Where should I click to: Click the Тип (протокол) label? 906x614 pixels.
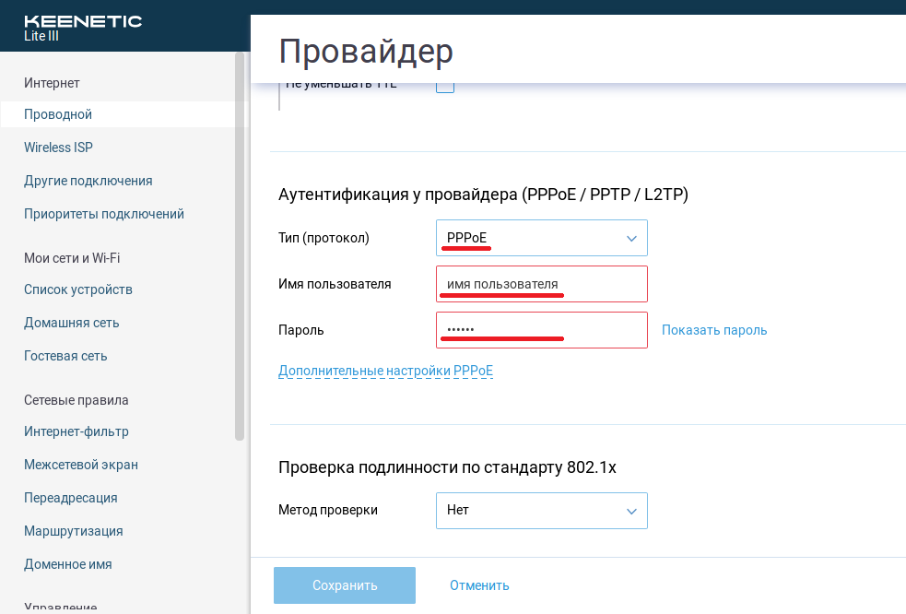[324, 238]
